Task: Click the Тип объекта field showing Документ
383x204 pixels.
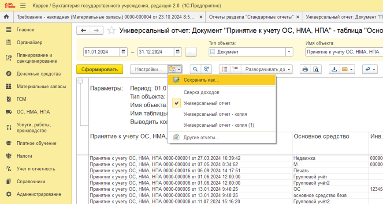Action: click(x=247, y=52)
